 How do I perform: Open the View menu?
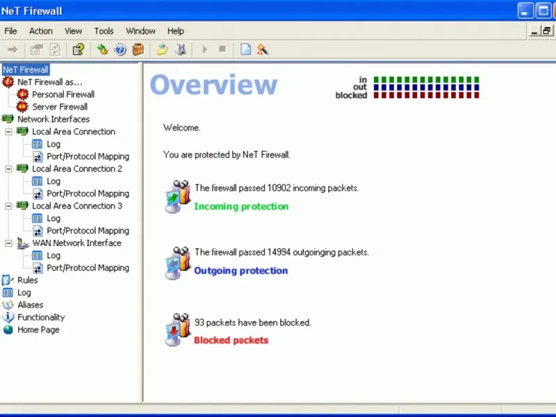(74, 31)
